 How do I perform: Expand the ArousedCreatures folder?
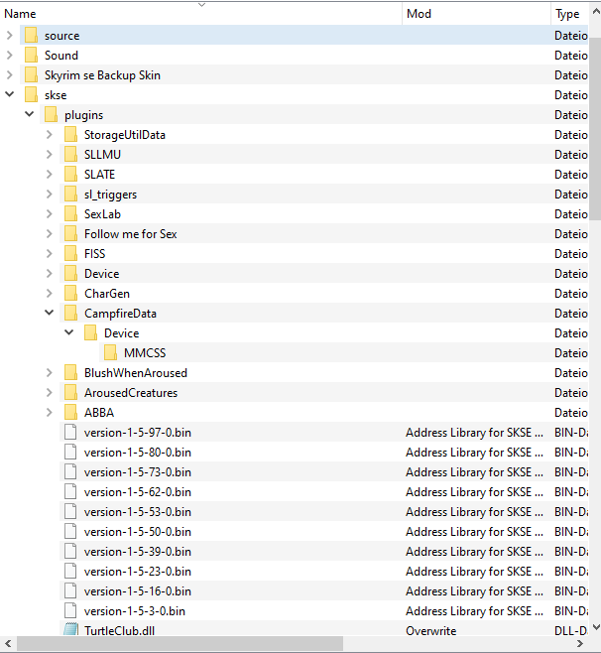tap(50, 393)
